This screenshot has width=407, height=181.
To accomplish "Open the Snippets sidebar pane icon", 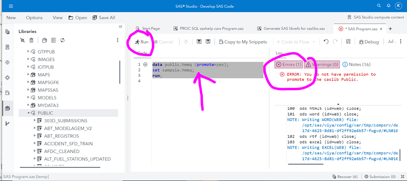I will [7, 92].
